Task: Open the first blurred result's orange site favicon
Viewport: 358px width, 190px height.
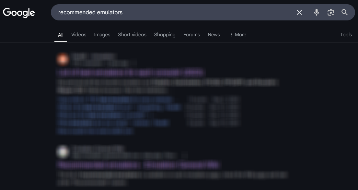Action: [63, 59]
